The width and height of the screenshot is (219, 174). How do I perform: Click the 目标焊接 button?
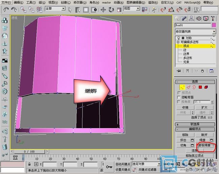click(x=205, y=145)
